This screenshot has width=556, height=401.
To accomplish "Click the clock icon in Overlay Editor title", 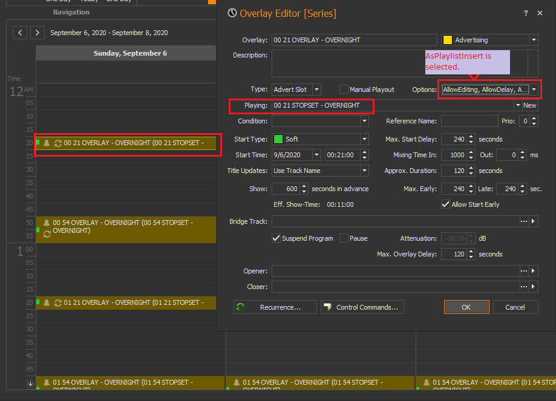I will point(232,13).
